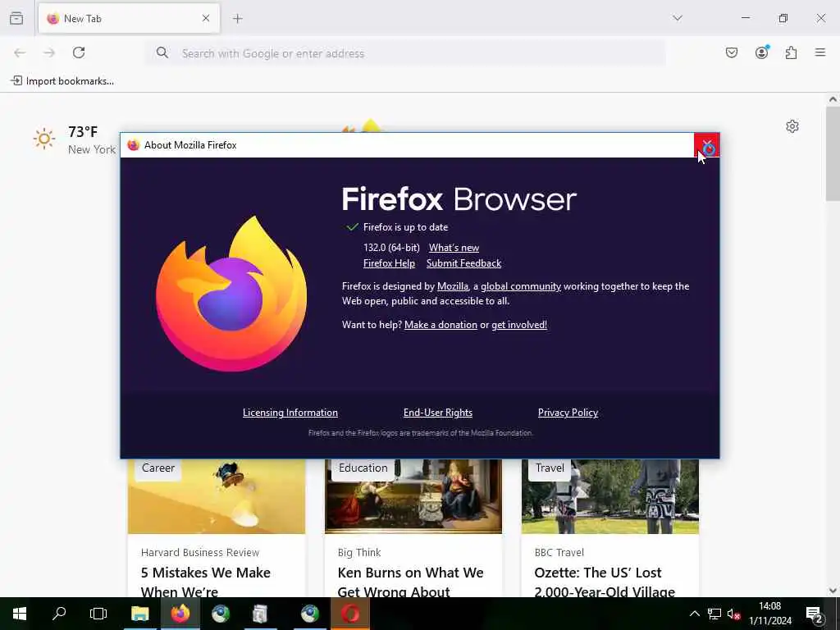The image size is (840, 630).
Task: Open the taskbar clock and date
Action: 769,614
